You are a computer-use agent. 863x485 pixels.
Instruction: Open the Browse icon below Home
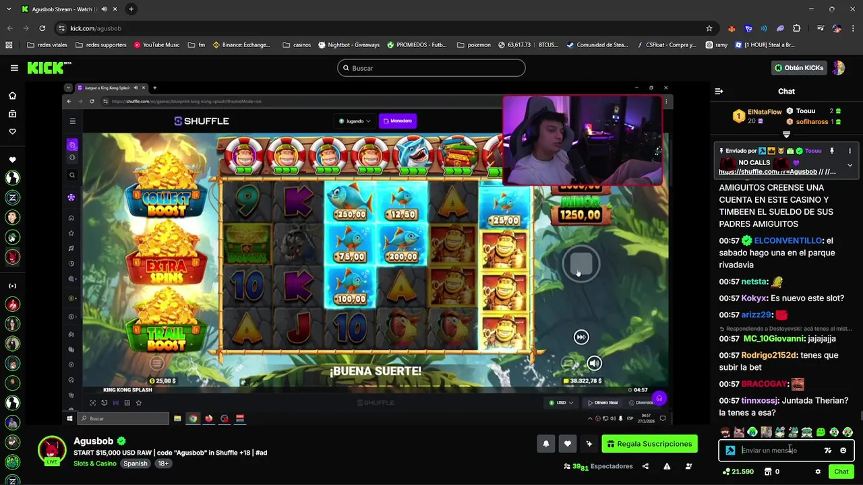point(12,114)
